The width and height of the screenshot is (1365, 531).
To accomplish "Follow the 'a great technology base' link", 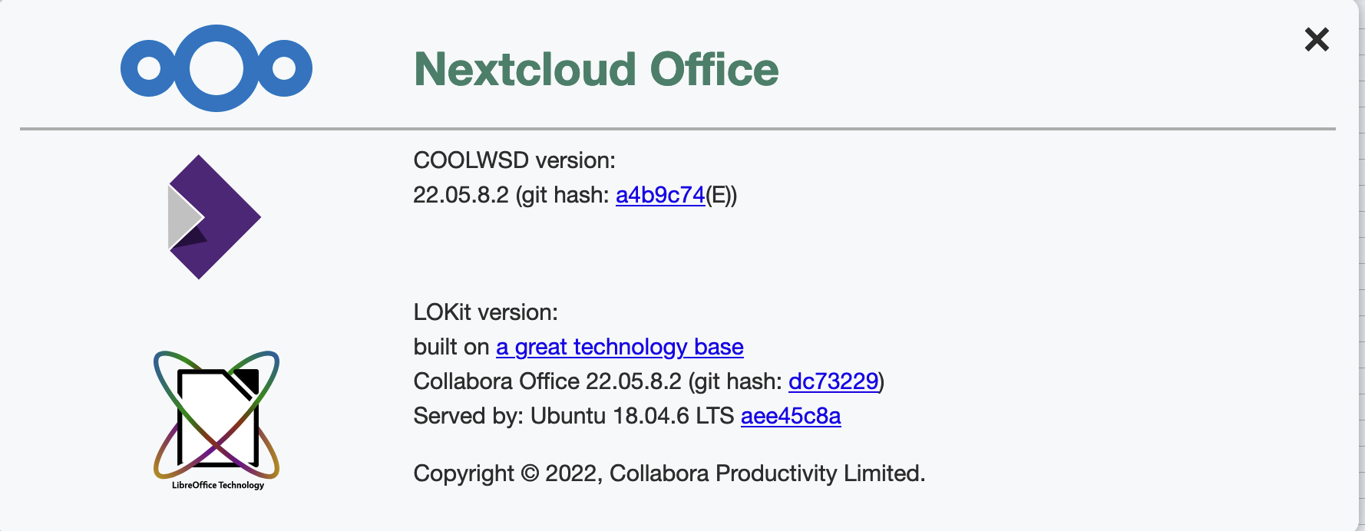I will pos(620,347).
